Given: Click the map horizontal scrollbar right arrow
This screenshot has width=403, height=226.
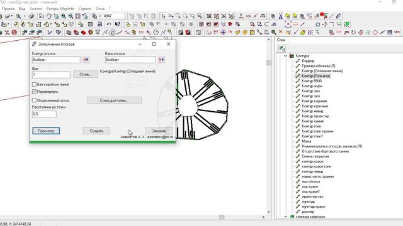Looking at the screenshot, I should pyautogui.click(x=263, y=217).
